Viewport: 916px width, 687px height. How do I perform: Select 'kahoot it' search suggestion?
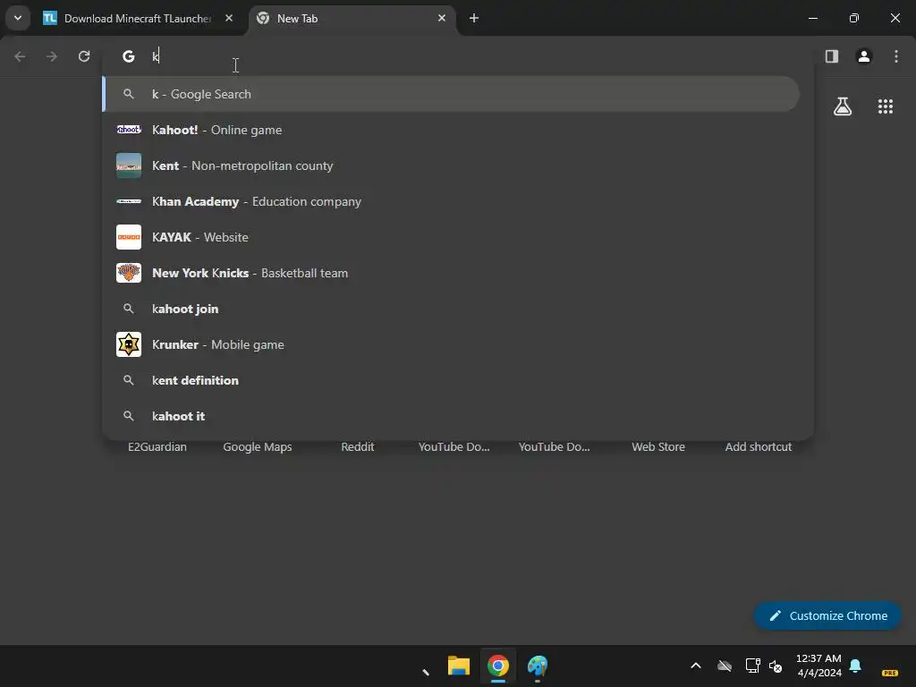[x=451, y=416]
